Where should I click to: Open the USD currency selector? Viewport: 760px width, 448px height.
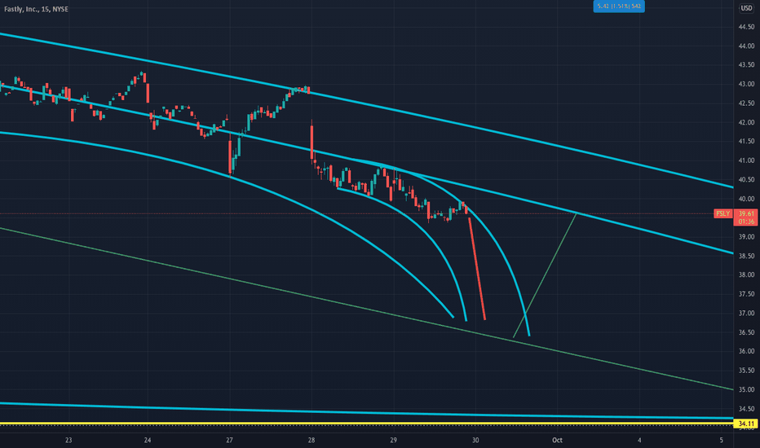746,8
